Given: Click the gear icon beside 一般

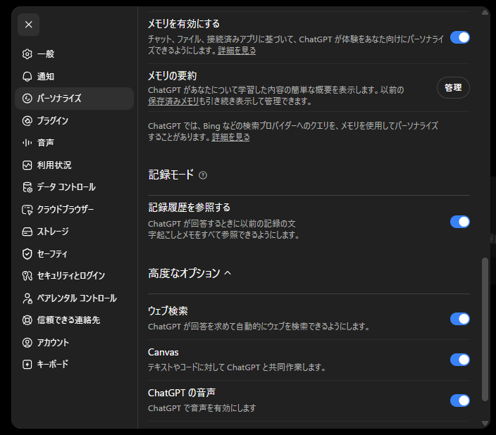Looking at the screenshot, I should (27, 54).
